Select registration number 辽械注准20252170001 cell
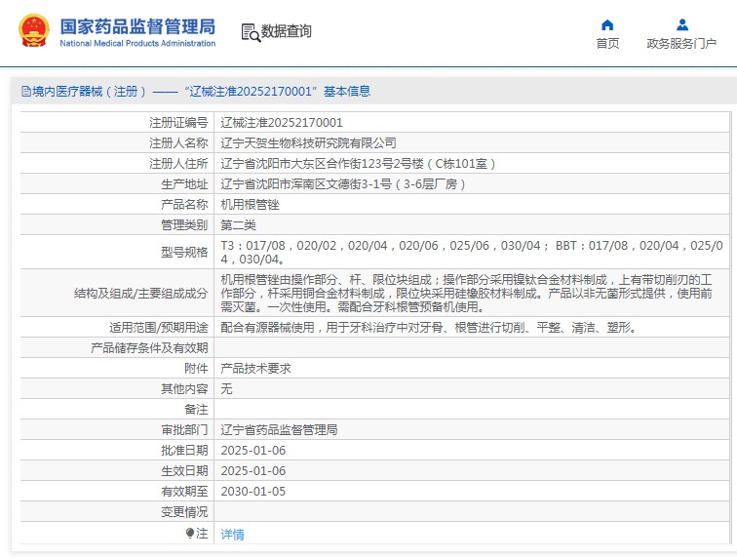The height and width of the screenshot is (559, 737). (x=282, y=123)
